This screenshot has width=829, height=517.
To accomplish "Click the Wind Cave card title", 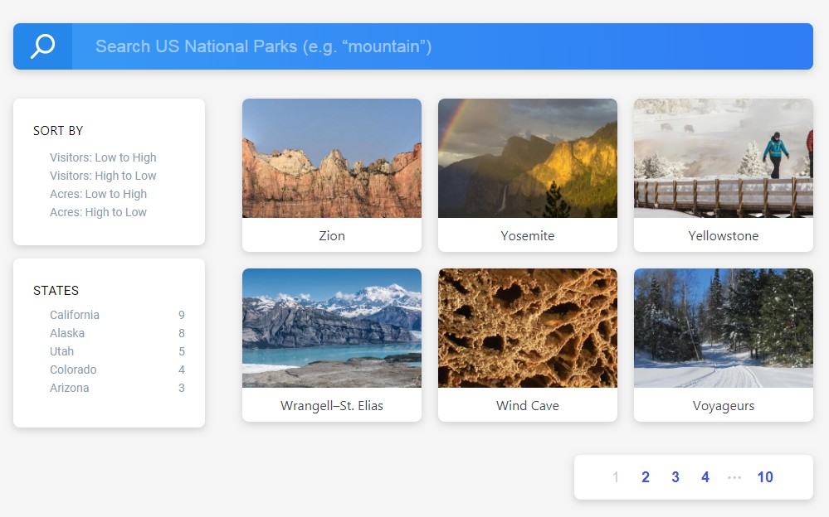I will pos(528,406).
